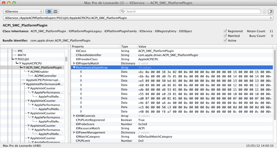Collapse the AGPMEnabler tree node
277x148 pixels.
(x=28, y=72)
